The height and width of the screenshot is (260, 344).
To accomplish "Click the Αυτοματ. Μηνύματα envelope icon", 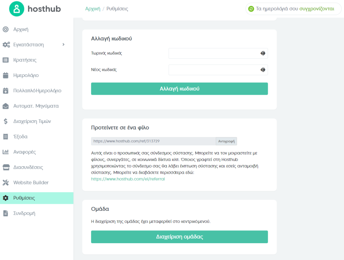I will click(6, 106).
